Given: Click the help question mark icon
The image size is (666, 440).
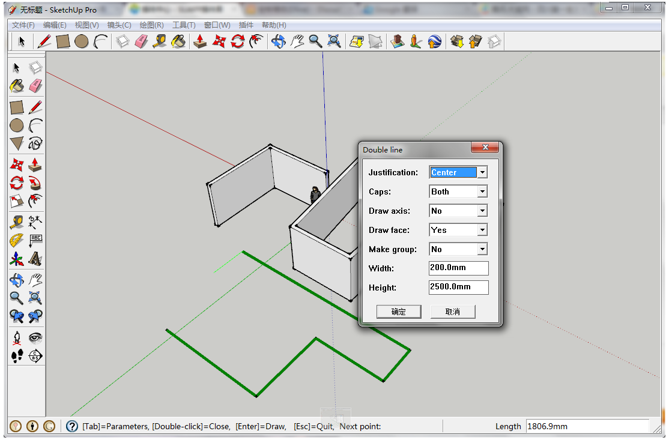Looking at the screenshot, I should click(71, 426).
